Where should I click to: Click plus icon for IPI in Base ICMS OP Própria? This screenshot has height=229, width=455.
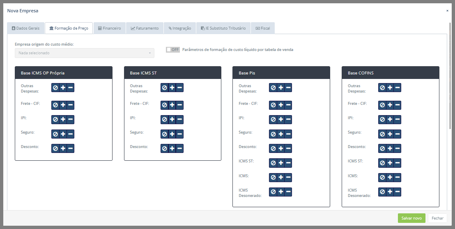point(63,120)
